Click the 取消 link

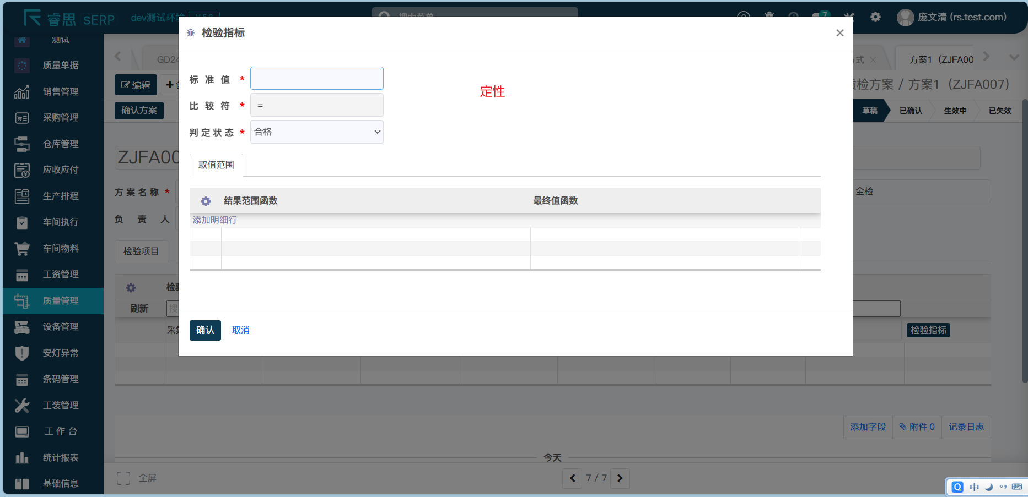(240, 330)
